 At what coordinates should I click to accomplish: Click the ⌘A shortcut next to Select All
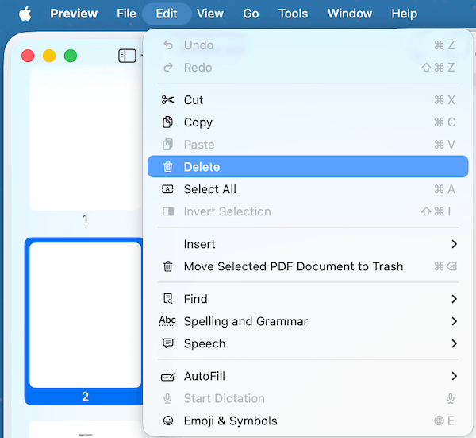(x=444, y=189)
